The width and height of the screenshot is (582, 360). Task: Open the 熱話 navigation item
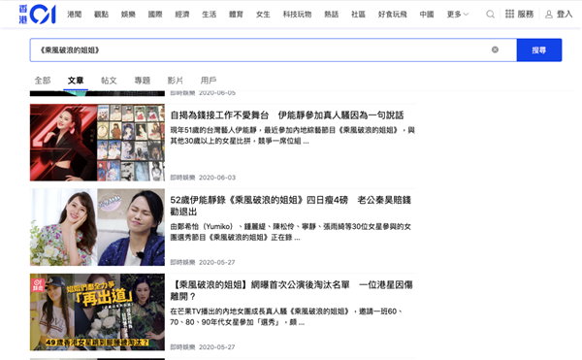click(x=332, y=15)
